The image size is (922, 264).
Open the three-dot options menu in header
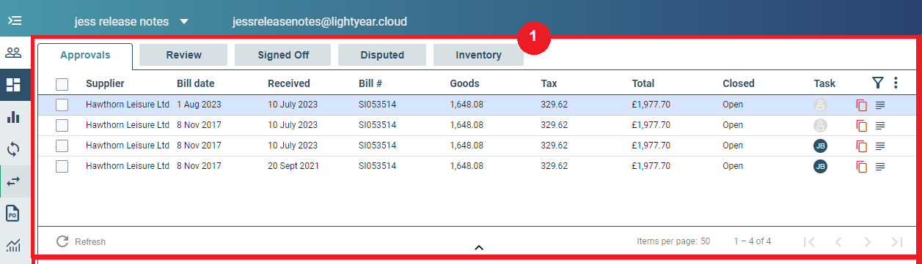(896, 83)
